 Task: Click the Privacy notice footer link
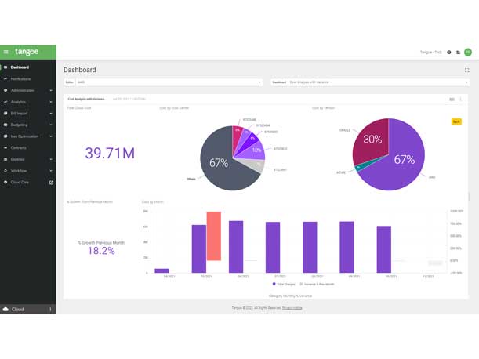(x=292, y=308)
